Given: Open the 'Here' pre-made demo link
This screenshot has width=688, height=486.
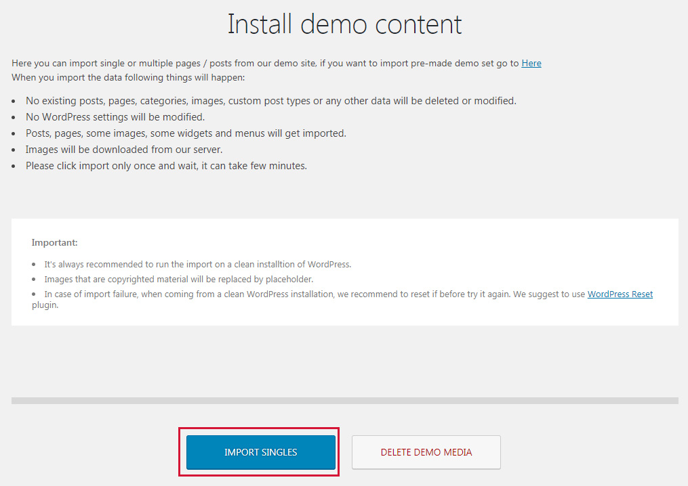Looking at the screenshot, I should 531,63.
